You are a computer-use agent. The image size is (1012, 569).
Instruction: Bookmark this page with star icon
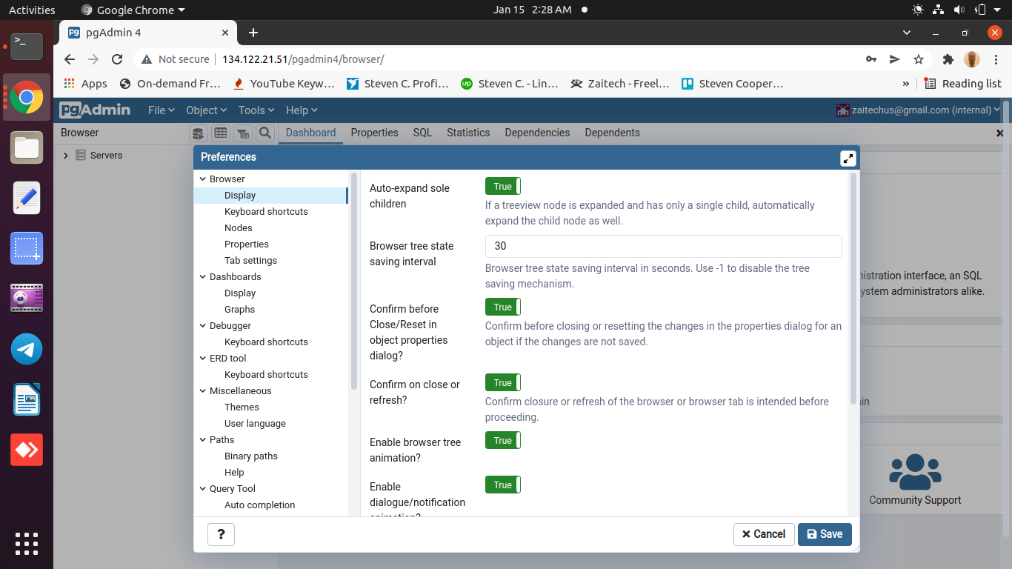919,59
